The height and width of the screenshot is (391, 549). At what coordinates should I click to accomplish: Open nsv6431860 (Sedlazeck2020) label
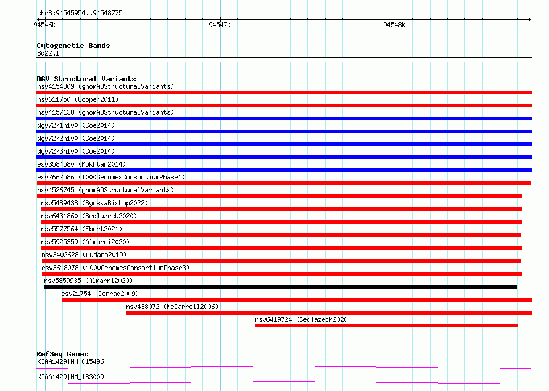pos(89,216)
